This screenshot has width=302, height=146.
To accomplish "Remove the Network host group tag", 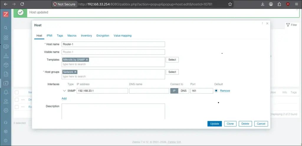I will pos(75,72).
